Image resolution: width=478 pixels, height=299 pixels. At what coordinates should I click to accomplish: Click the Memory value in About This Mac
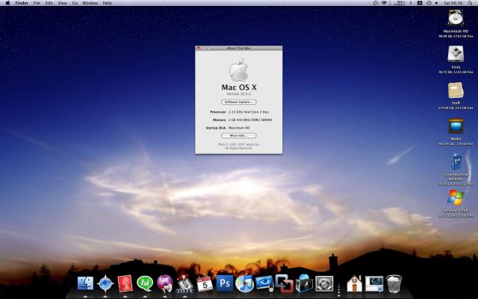(x=250, y=120)
